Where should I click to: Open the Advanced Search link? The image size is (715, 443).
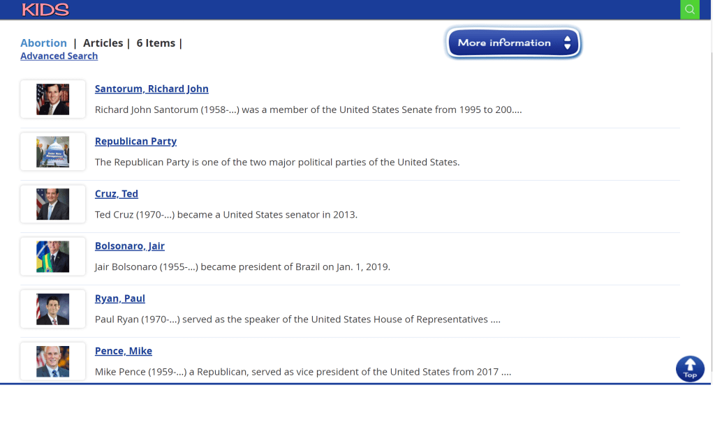click(59, 57)
